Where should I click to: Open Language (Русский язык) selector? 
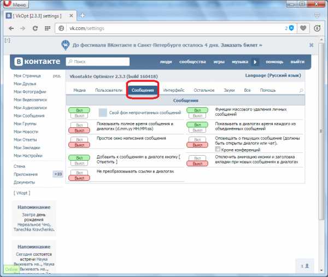point(273,75)
